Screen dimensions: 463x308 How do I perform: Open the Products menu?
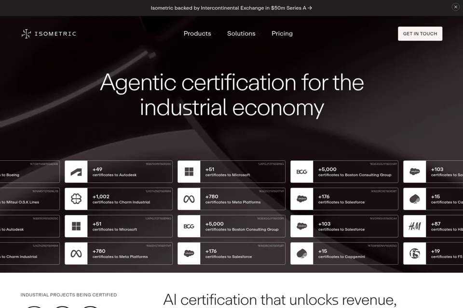tap(197, 34)
